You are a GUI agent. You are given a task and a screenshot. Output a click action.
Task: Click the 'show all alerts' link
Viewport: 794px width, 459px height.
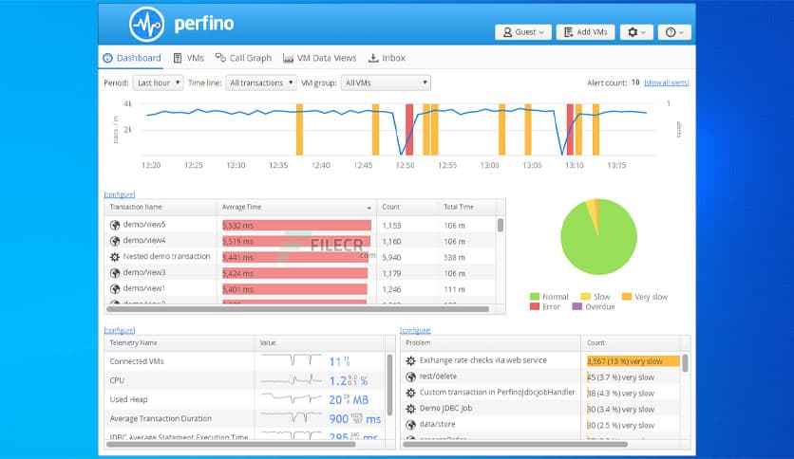point(667,83)
